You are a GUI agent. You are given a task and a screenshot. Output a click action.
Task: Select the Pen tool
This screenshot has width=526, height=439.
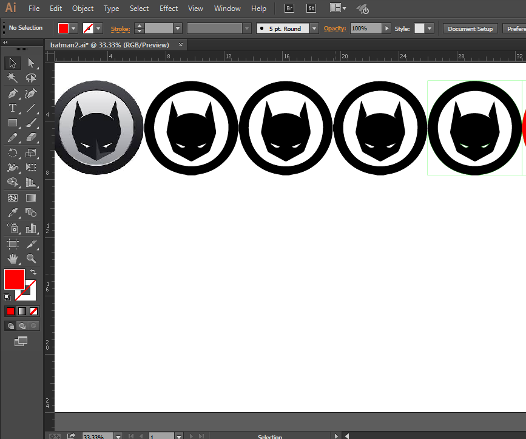coord(12,93)
